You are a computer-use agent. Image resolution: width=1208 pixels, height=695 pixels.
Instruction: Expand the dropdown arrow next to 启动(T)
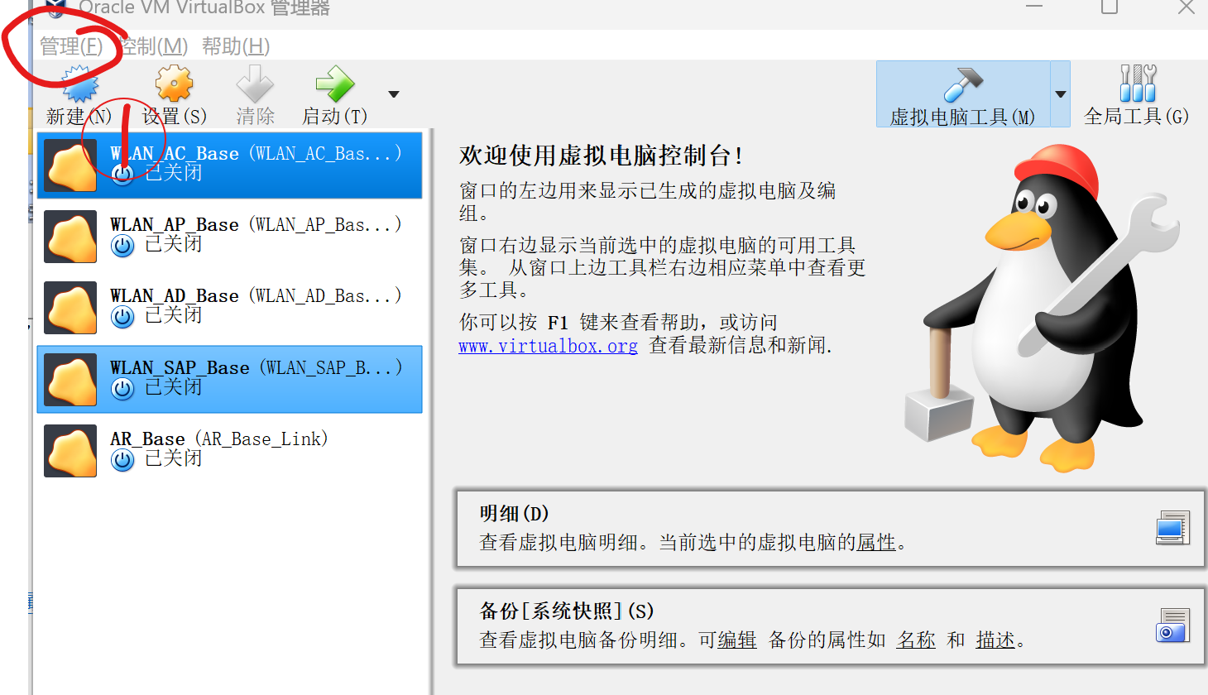tap(394, 94)
